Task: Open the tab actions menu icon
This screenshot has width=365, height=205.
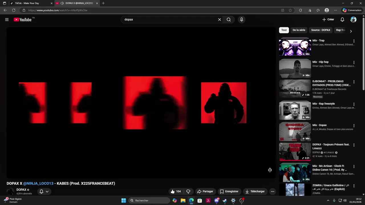Action: 4,3
